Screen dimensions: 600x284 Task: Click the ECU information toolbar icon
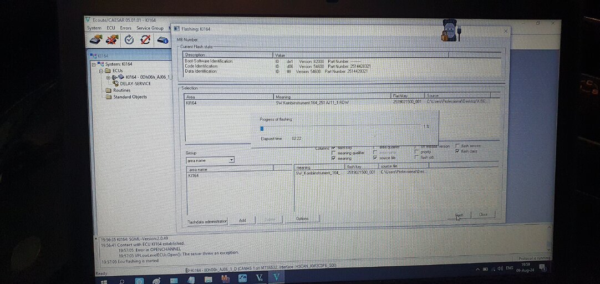tap(163, 39)
